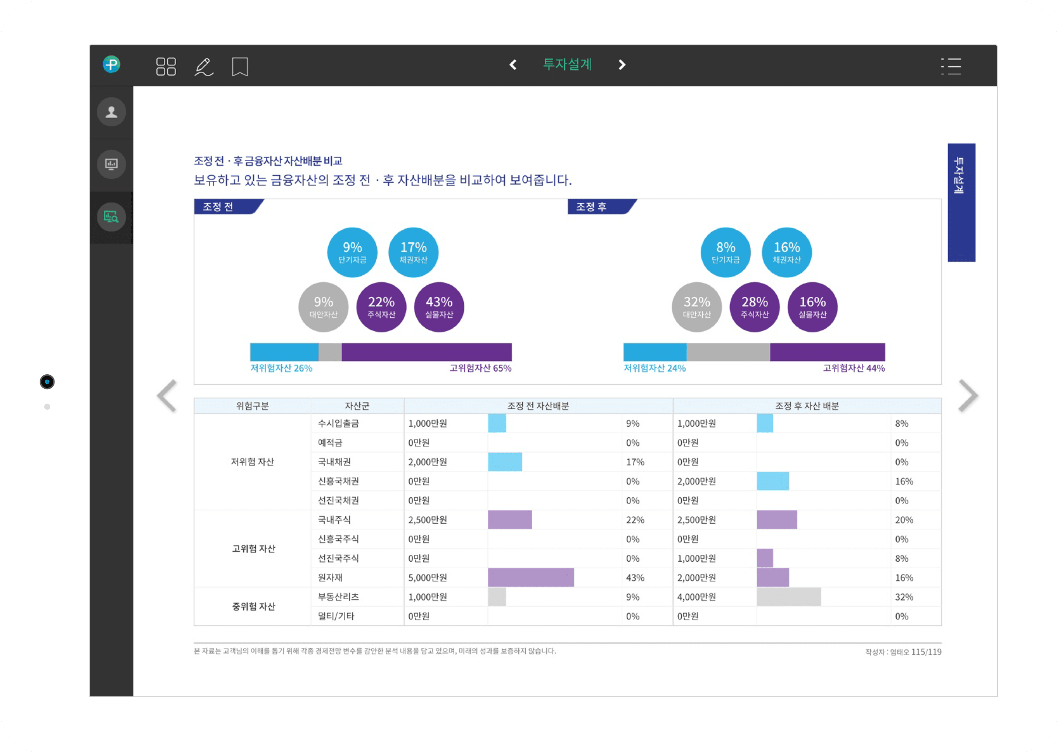Select the vertical 투자설계 side tab
Image resolution: width=1058 pixels, height=753 pixels.
[x=961, y=202]
